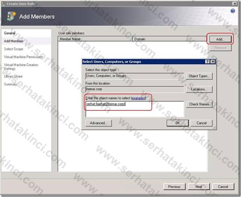Viewport: 241px width, 197px height.
Task: Open Virtual Machine Creation Settings step
Action: [x=21, y=67]
